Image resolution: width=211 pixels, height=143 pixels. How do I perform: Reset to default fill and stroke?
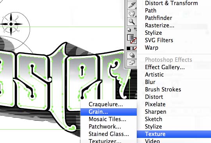tap(129, 30)
